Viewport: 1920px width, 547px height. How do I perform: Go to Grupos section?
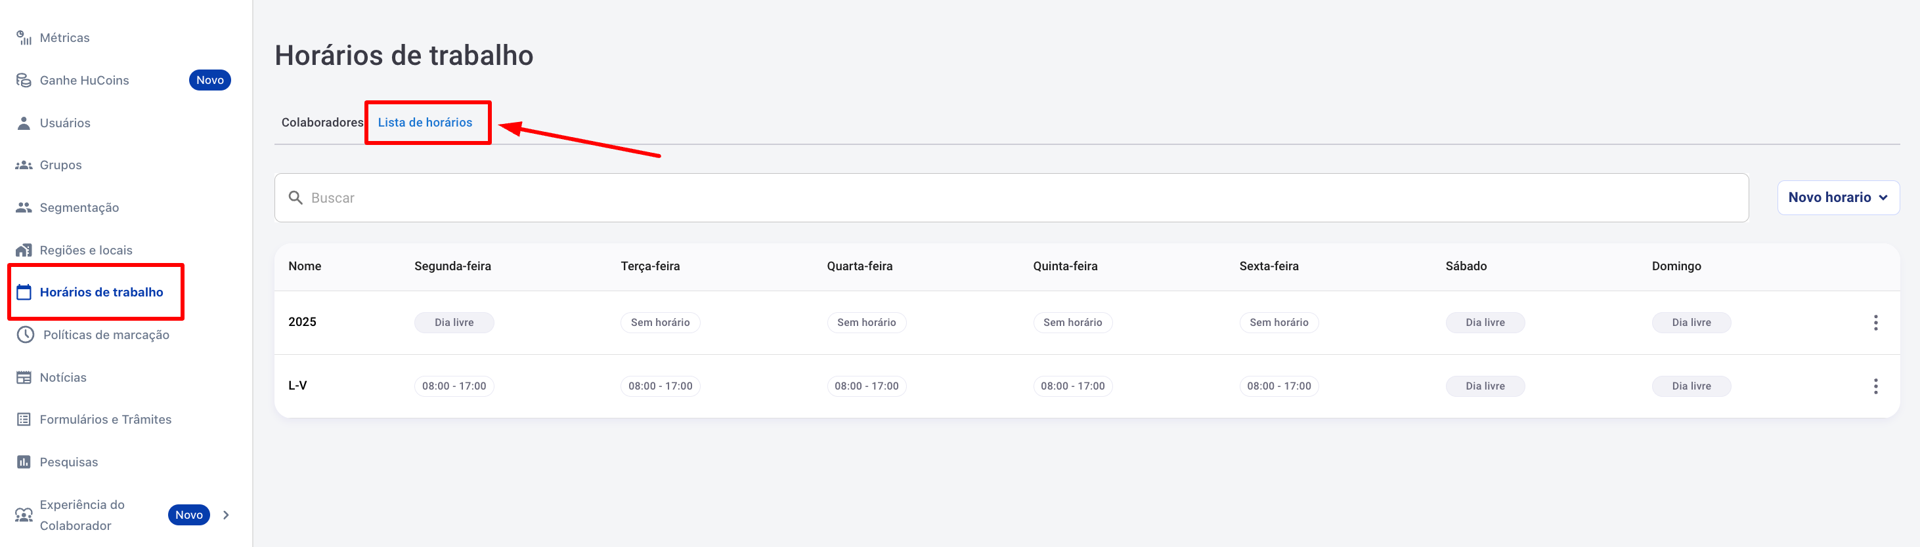pyautogui.click(x=60, y=165)
